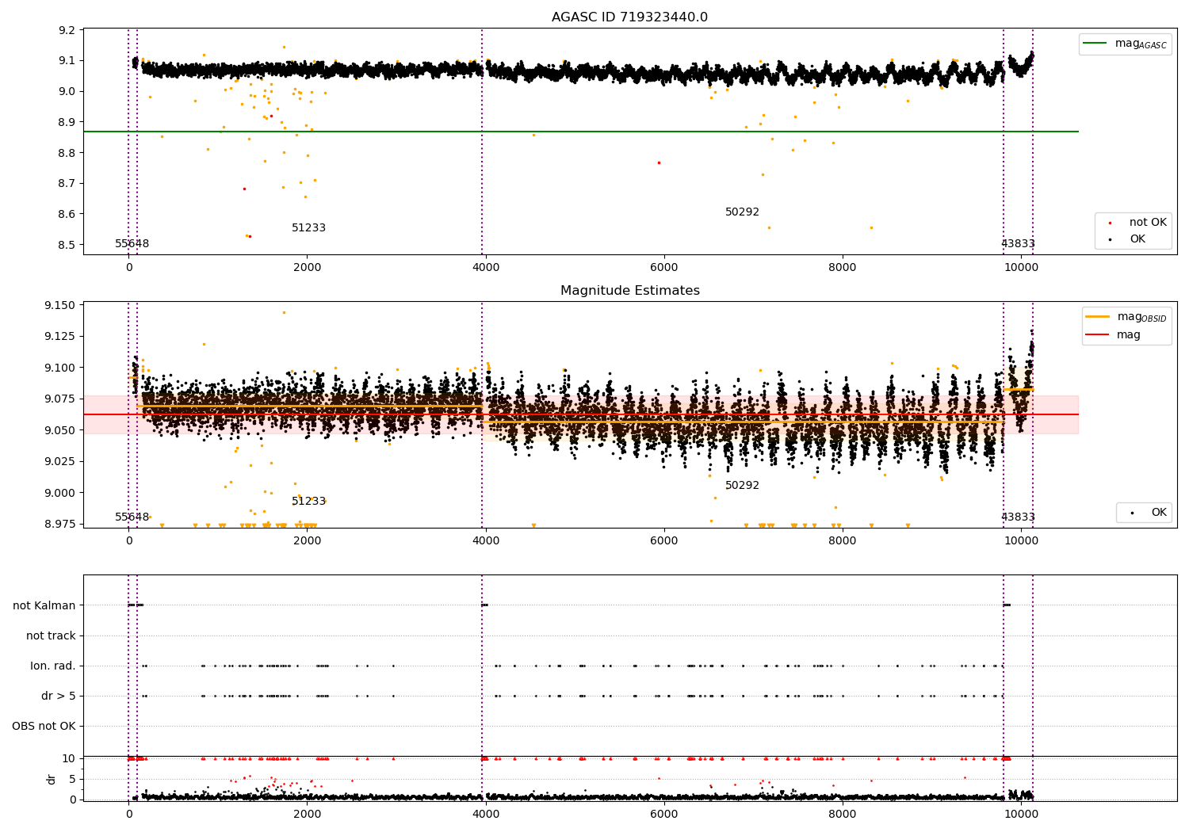This screenshot has height=832, width=1189.
Task: Click the green horizontal mag AGASC line
Action: pyautogui.click(x=581, y=132)
